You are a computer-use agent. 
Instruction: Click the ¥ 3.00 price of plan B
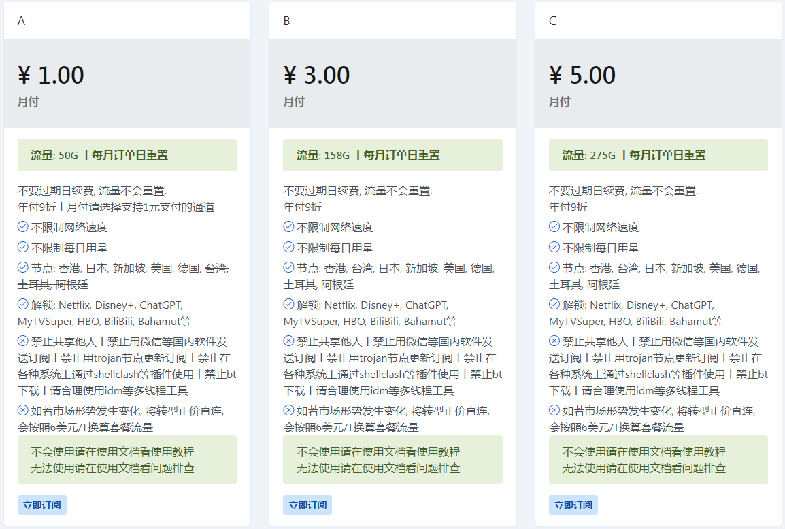tap(316, 75)
